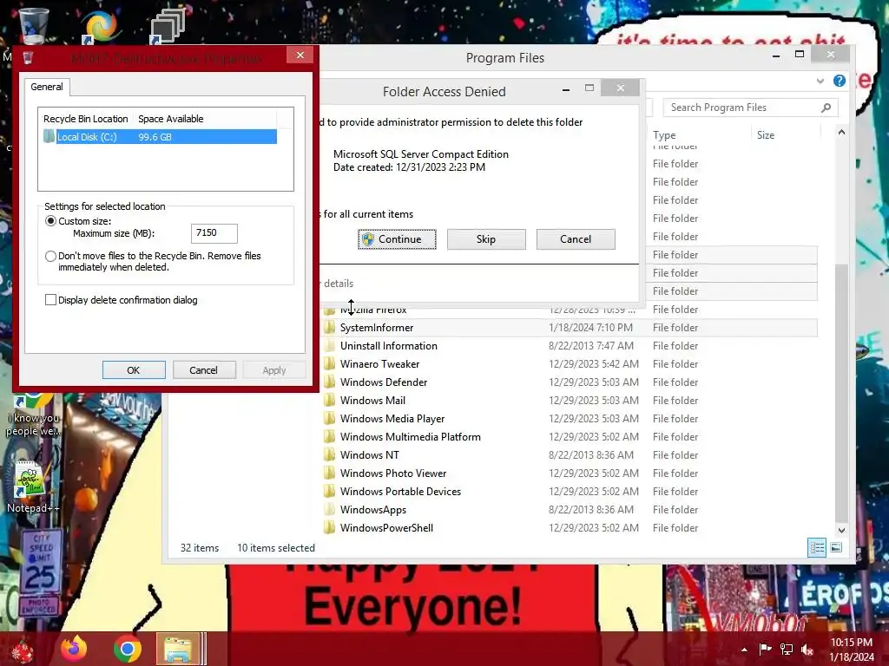Open the Notepad++ desktop shortcut
Image resolution: width=889 pixels, height=666 pixels.
tap(32, 487)
